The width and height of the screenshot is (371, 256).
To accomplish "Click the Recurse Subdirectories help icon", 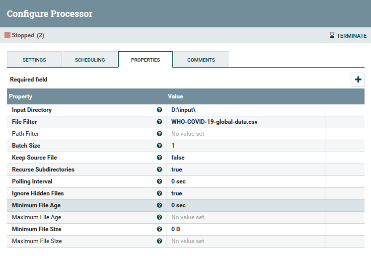I will (159, 170).
